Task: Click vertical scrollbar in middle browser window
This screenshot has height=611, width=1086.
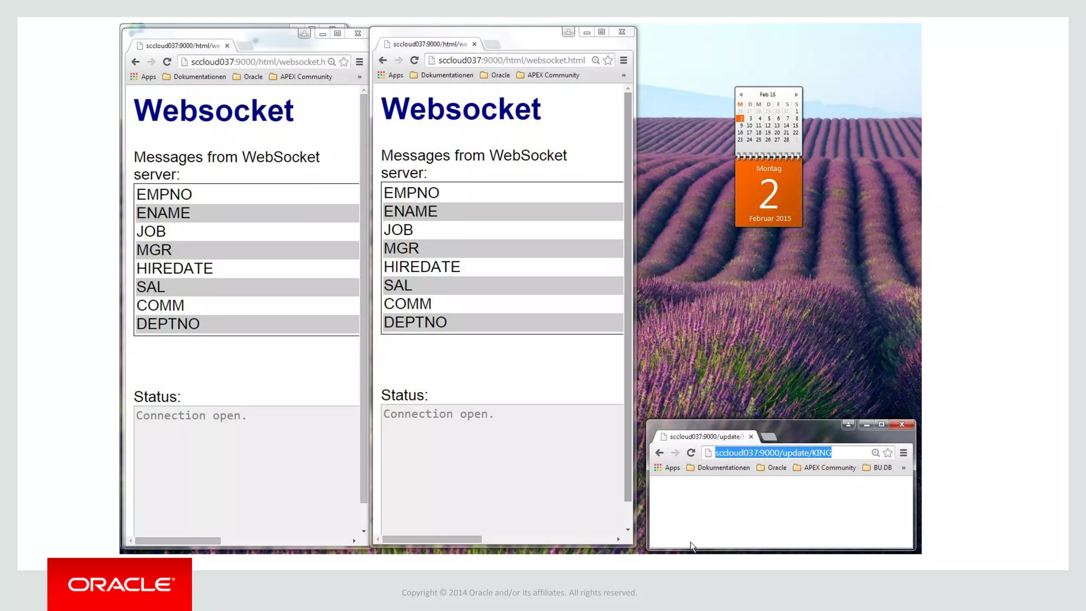Action: click(628, 297)
